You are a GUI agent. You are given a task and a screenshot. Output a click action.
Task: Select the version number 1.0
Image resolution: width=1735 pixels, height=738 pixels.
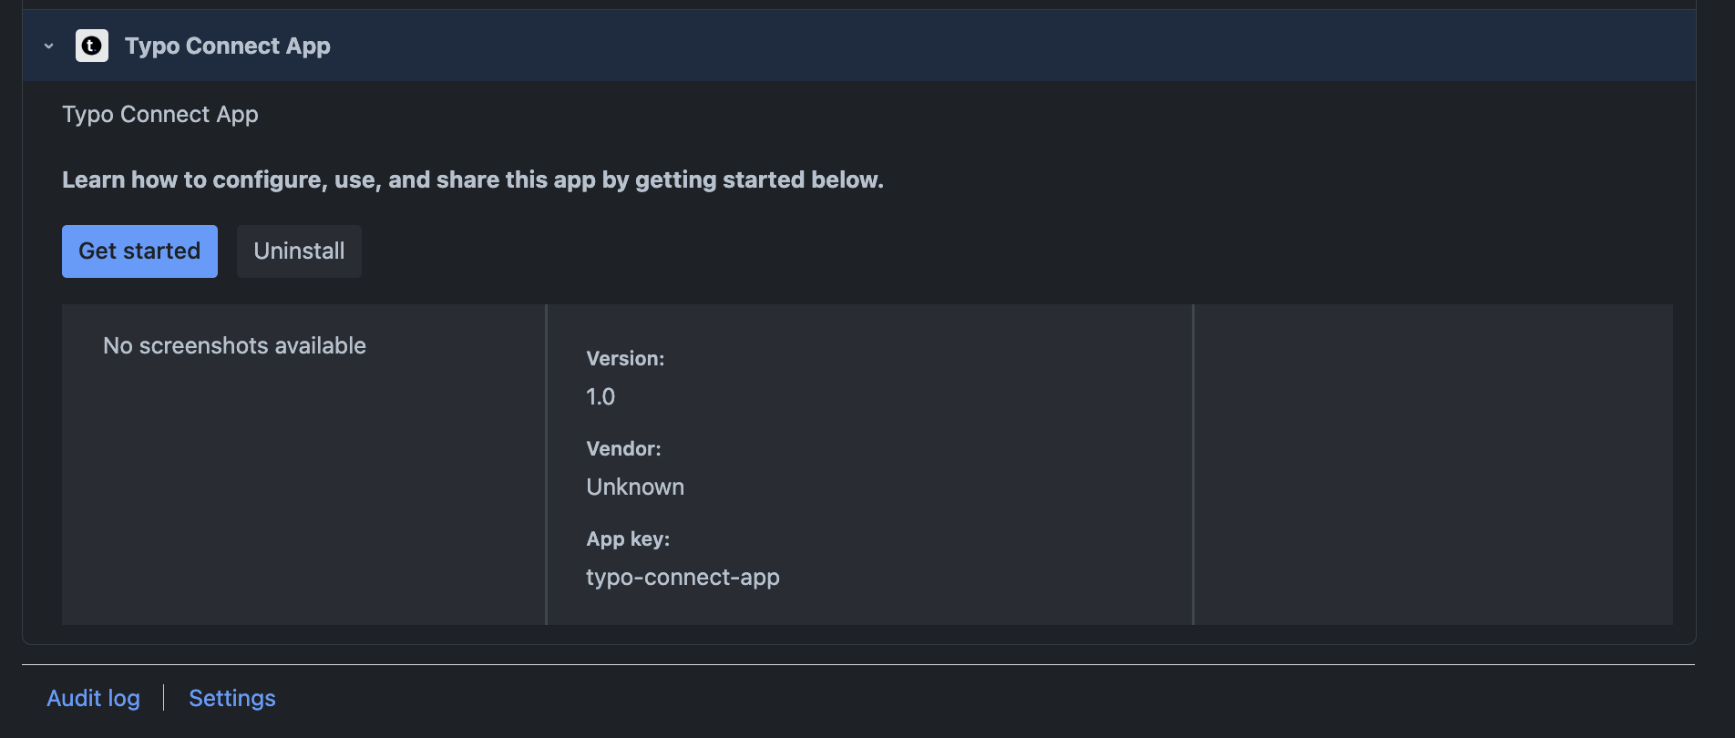pyautogui.click(x=601, y=397)
